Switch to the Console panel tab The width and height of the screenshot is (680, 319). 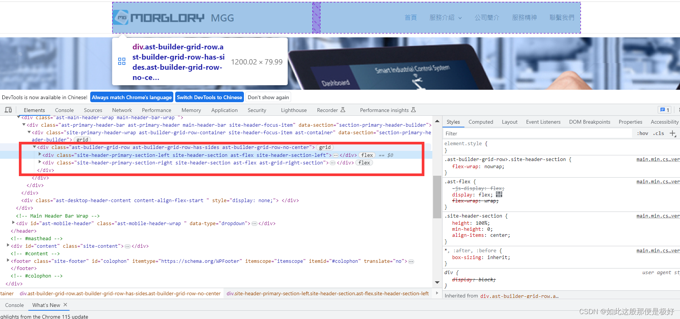click(x=64, y=110)
